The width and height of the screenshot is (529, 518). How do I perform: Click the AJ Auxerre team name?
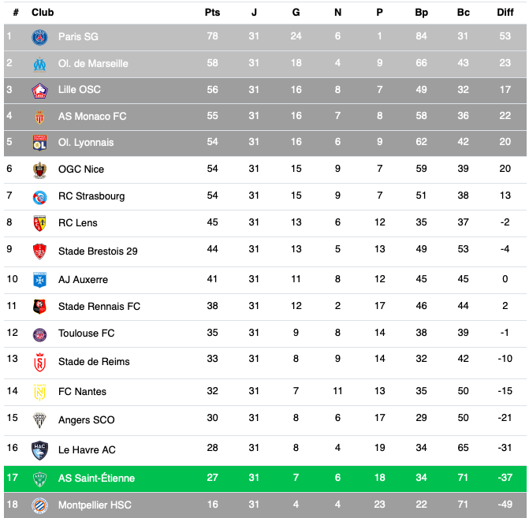coord(83,280)
